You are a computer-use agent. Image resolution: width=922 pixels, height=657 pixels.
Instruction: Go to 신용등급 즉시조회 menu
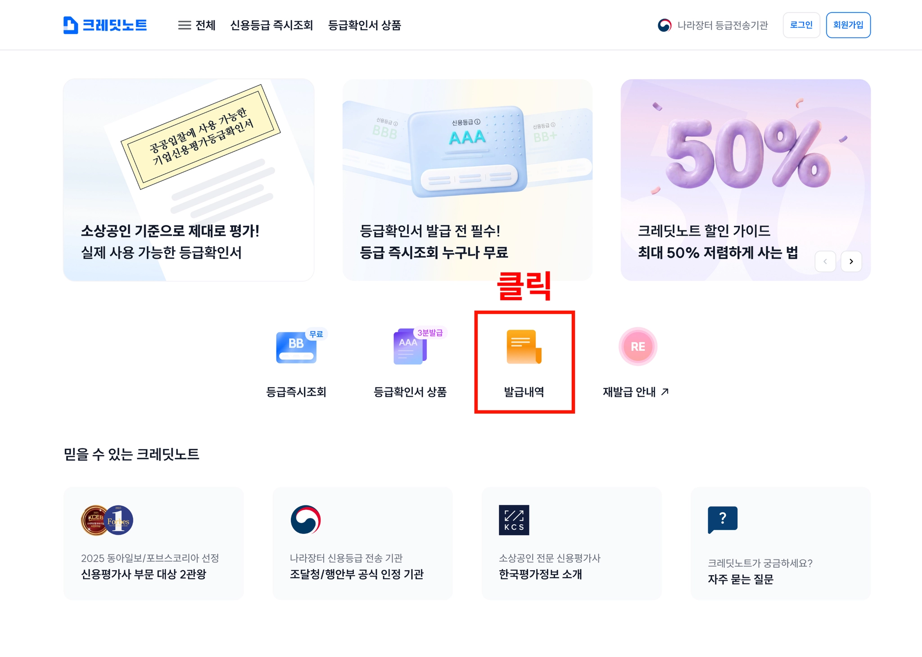[x=271, y=25]
